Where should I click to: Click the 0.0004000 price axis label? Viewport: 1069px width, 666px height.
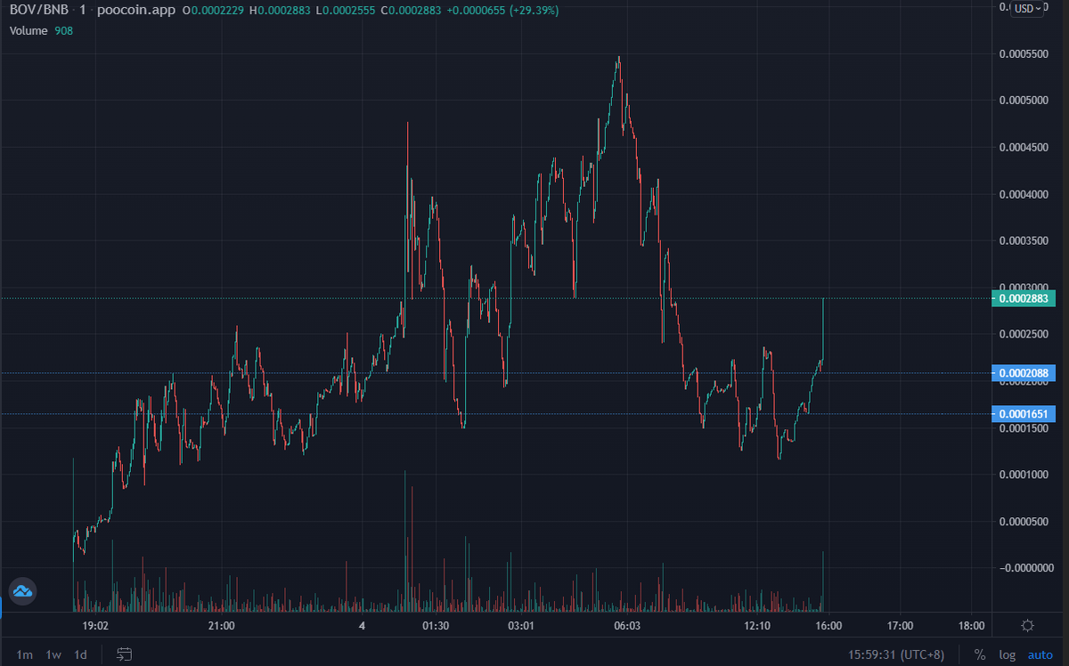coord(1024,194)
